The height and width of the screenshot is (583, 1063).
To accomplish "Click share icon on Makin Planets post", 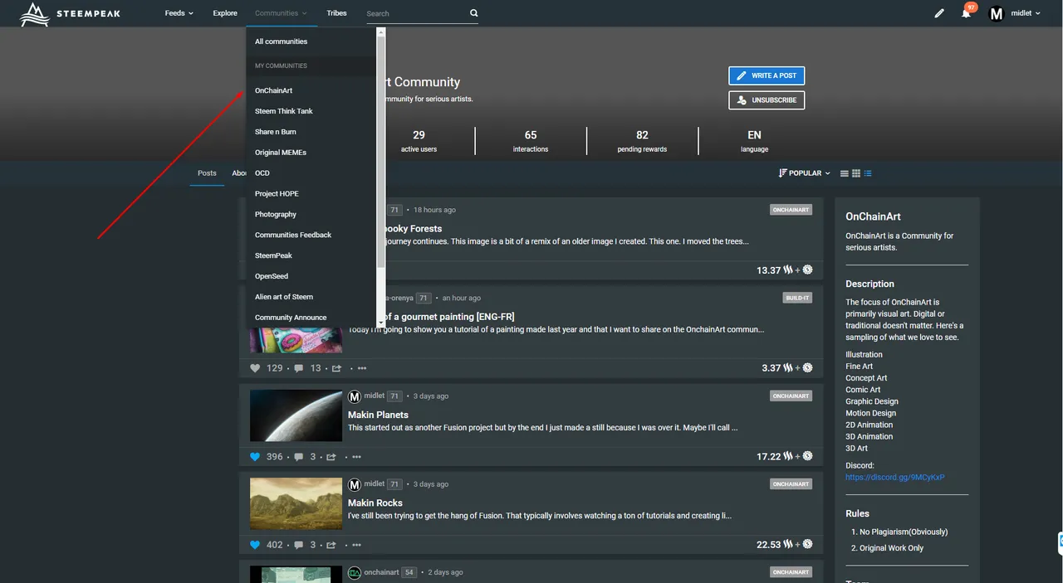I will pyautogui.click(x=331, y=457).
